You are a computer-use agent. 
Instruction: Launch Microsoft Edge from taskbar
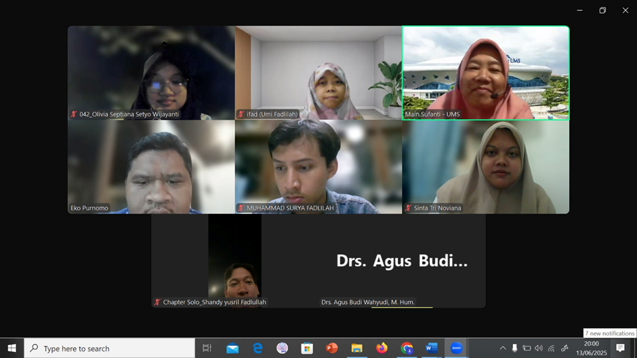tap(258, 348)
